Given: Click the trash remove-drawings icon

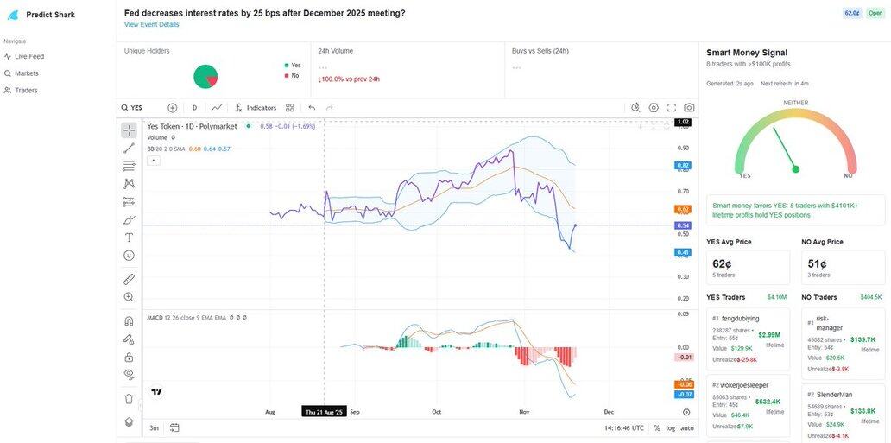Looking at the screenshot, I should coord(129,399).
